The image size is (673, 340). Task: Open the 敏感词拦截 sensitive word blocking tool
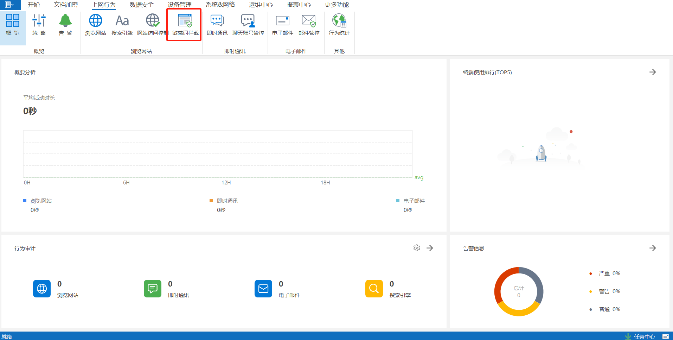pyautogui.click(x=185, y=25)
